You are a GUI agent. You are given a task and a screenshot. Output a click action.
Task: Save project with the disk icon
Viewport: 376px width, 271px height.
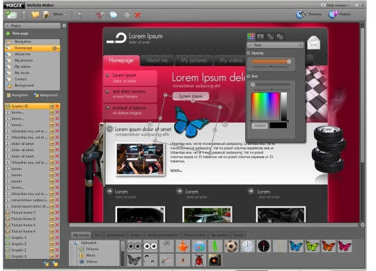point(46,15)
